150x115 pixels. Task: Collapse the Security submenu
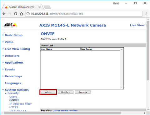click(13, 93)
